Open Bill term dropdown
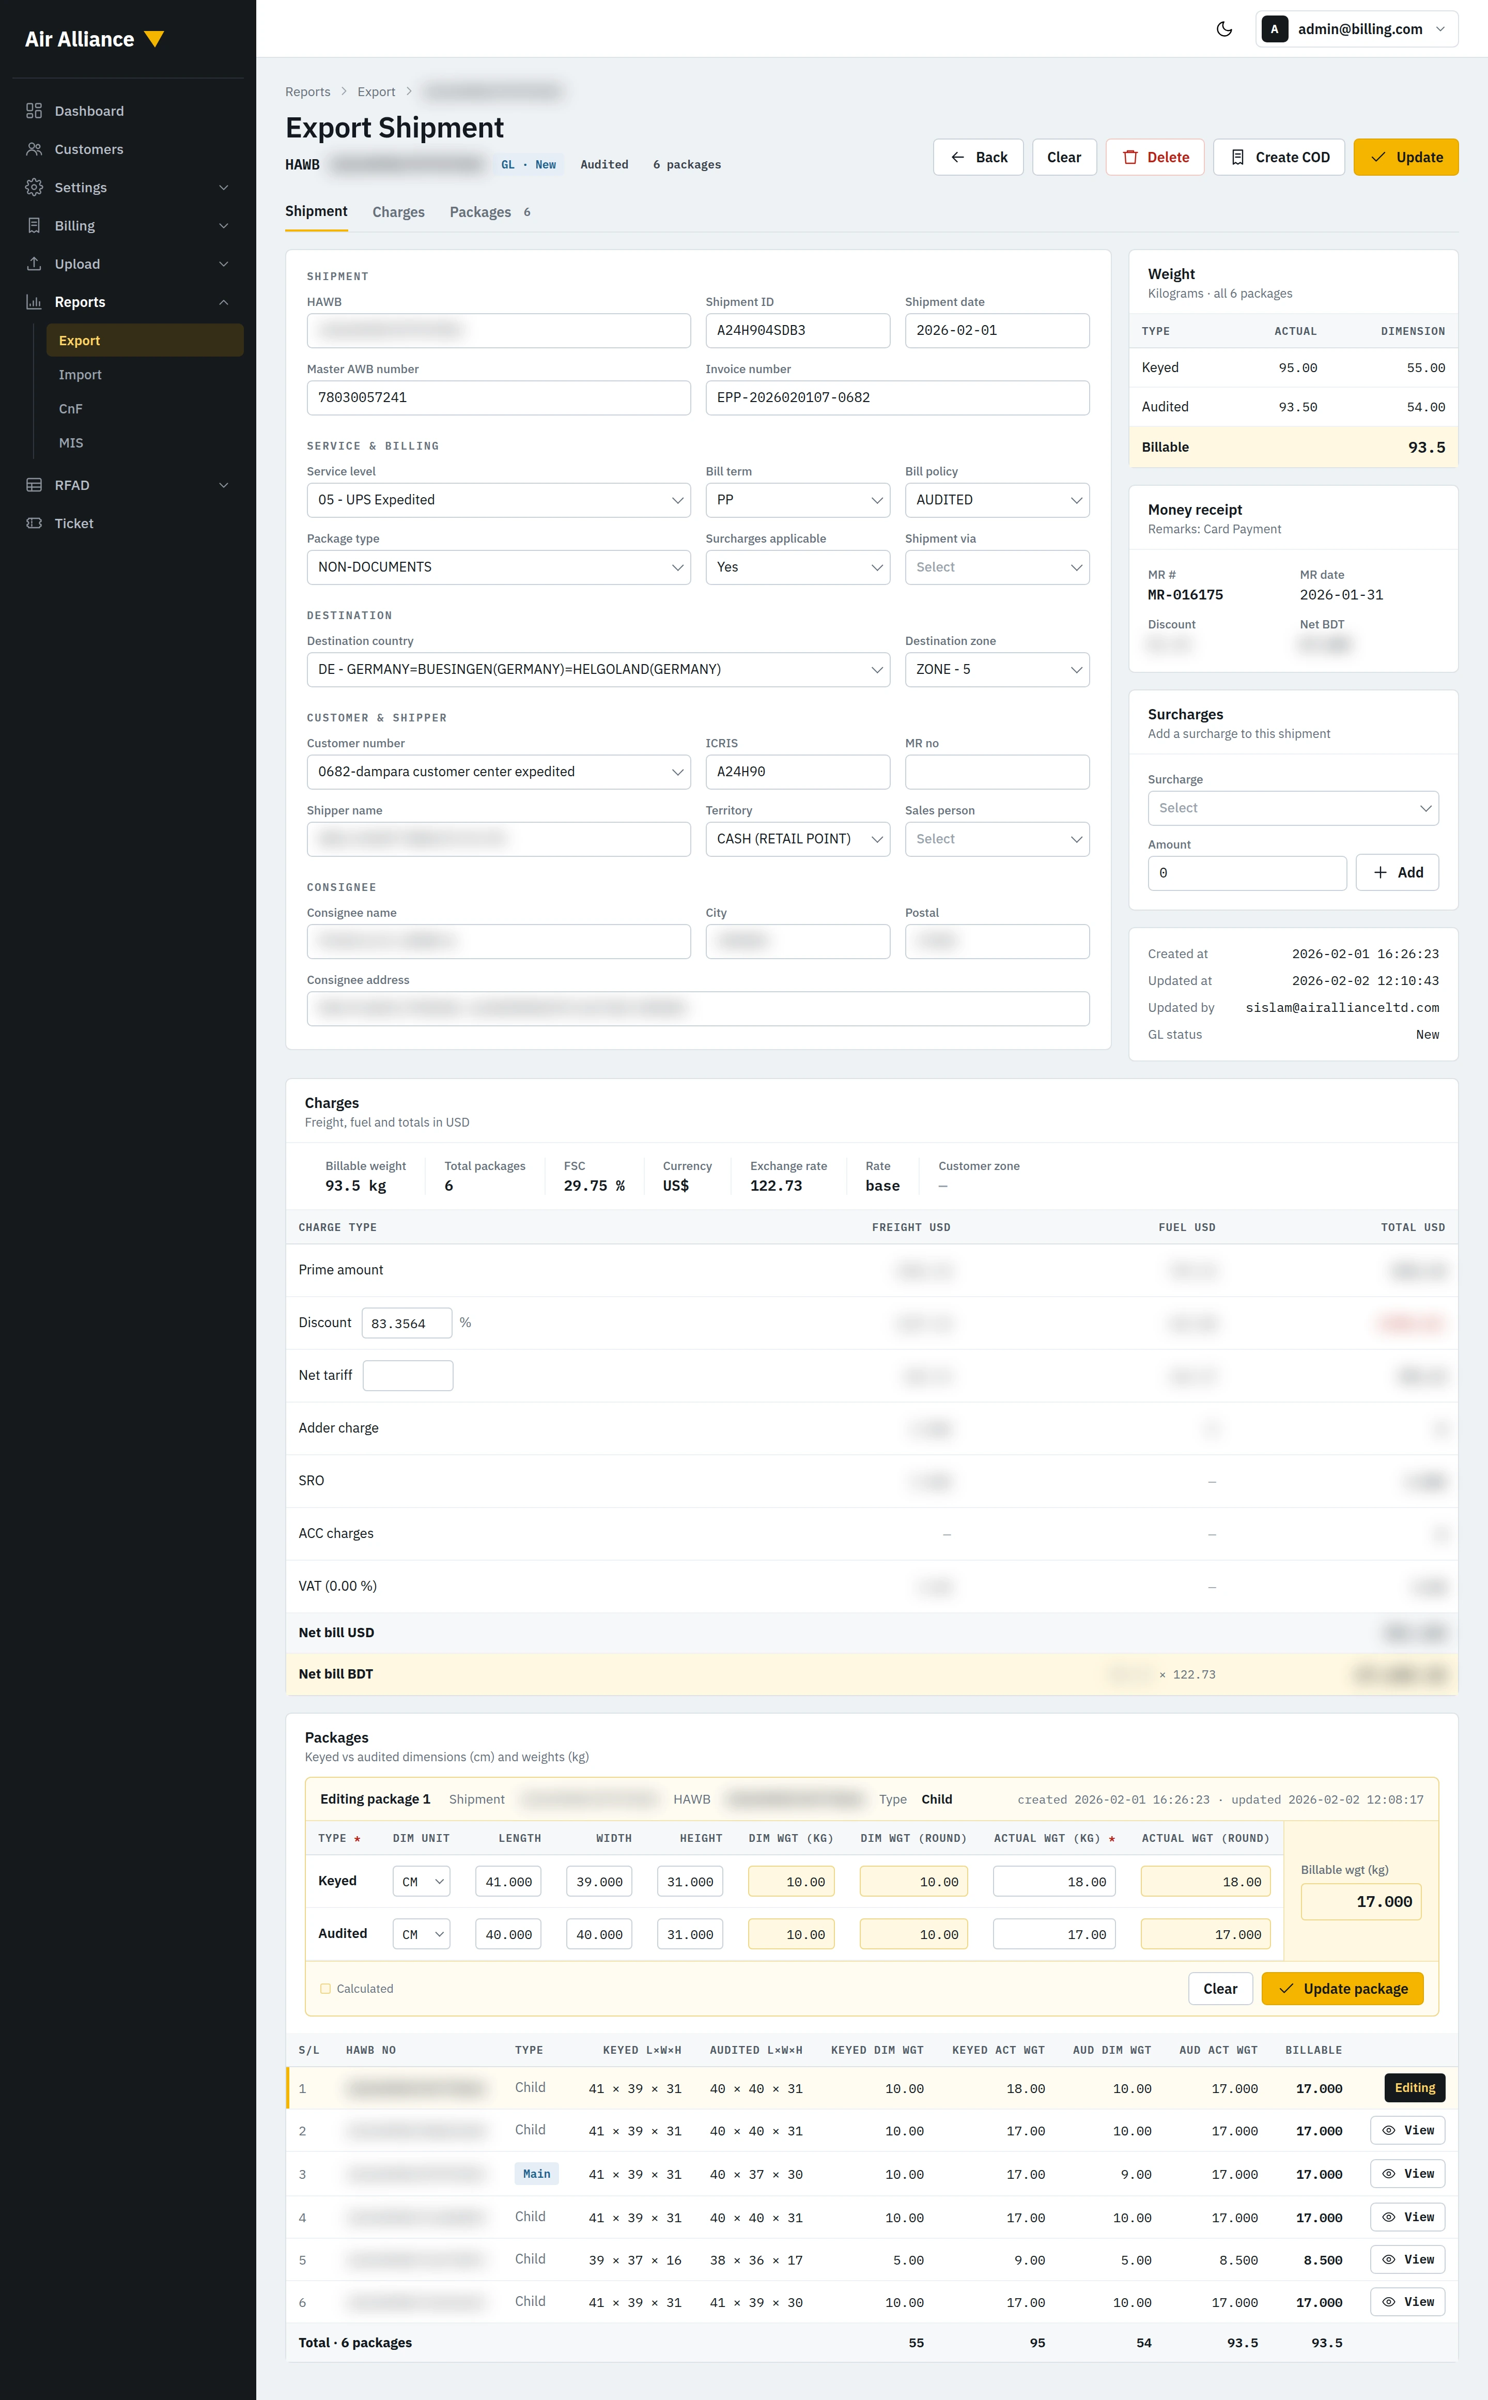 click(x=797, y=500)
